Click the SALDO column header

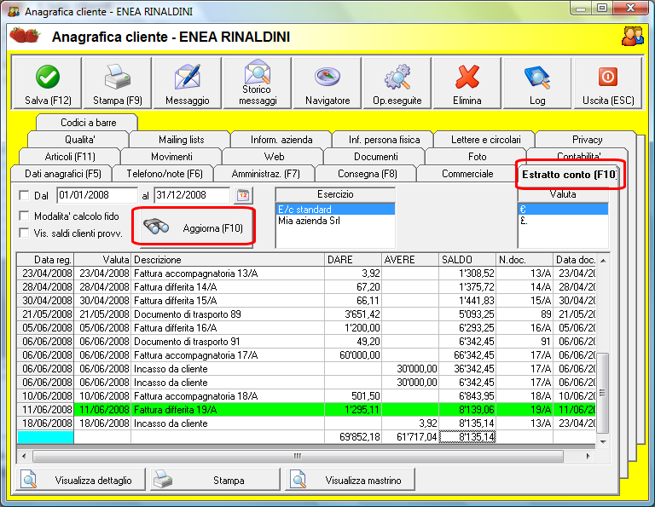(467, 260)
